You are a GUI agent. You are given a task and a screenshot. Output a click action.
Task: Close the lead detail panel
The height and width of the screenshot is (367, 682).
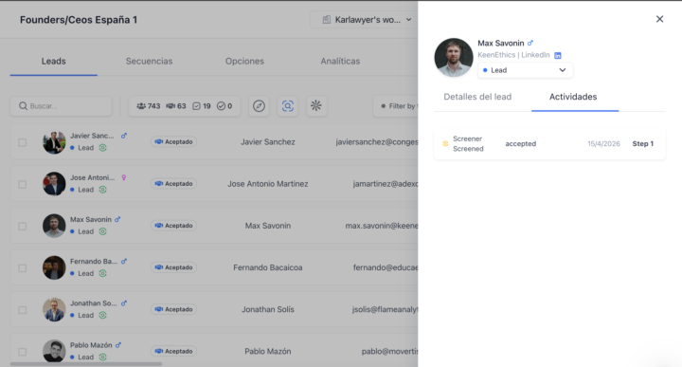[659, 19]
